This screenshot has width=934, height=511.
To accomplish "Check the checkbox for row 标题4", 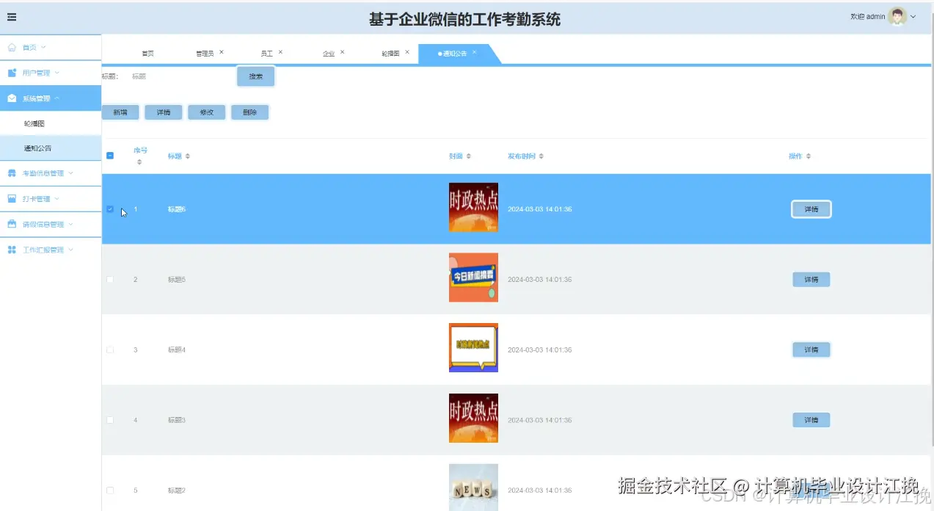I will click(110, 349).
